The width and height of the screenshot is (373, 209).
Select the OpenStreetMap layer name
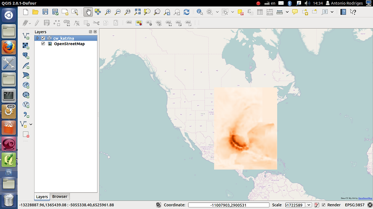click(69, 44)
